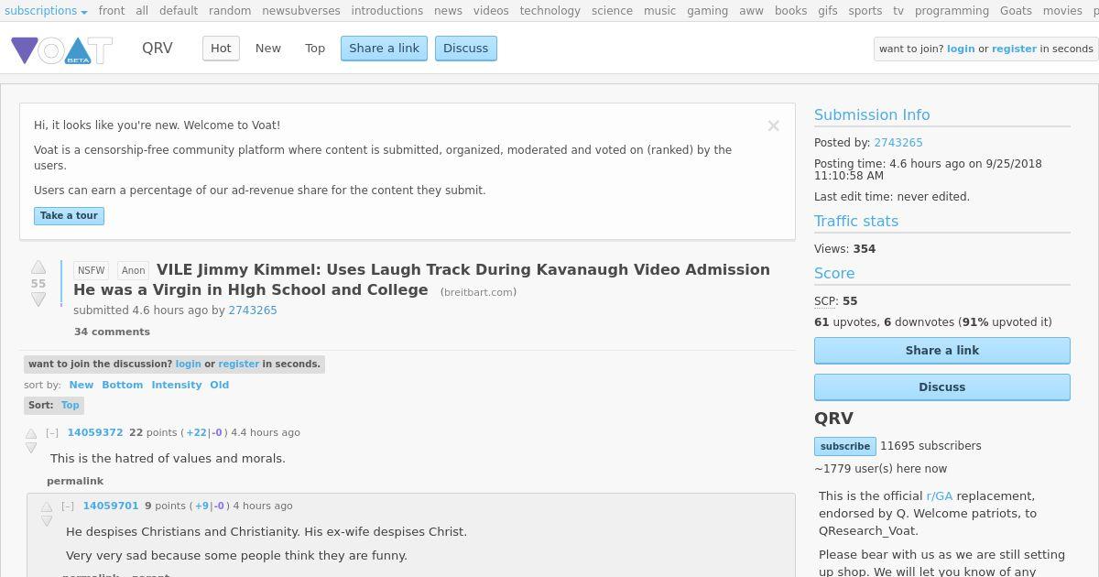Open Goats subverse in top bar

pyautogui.click(x=1016, y=11)
